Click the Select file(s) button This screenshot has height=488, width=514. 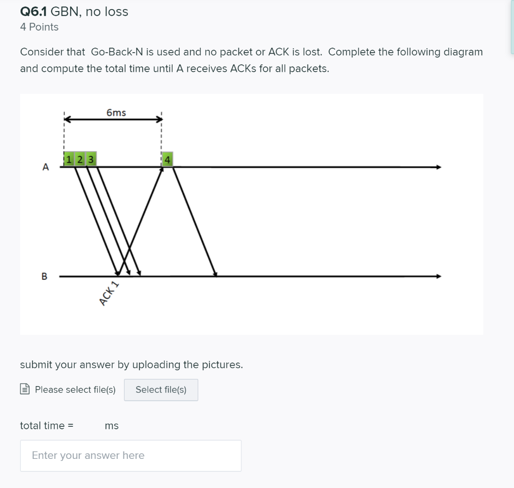(x=161, y=390)
